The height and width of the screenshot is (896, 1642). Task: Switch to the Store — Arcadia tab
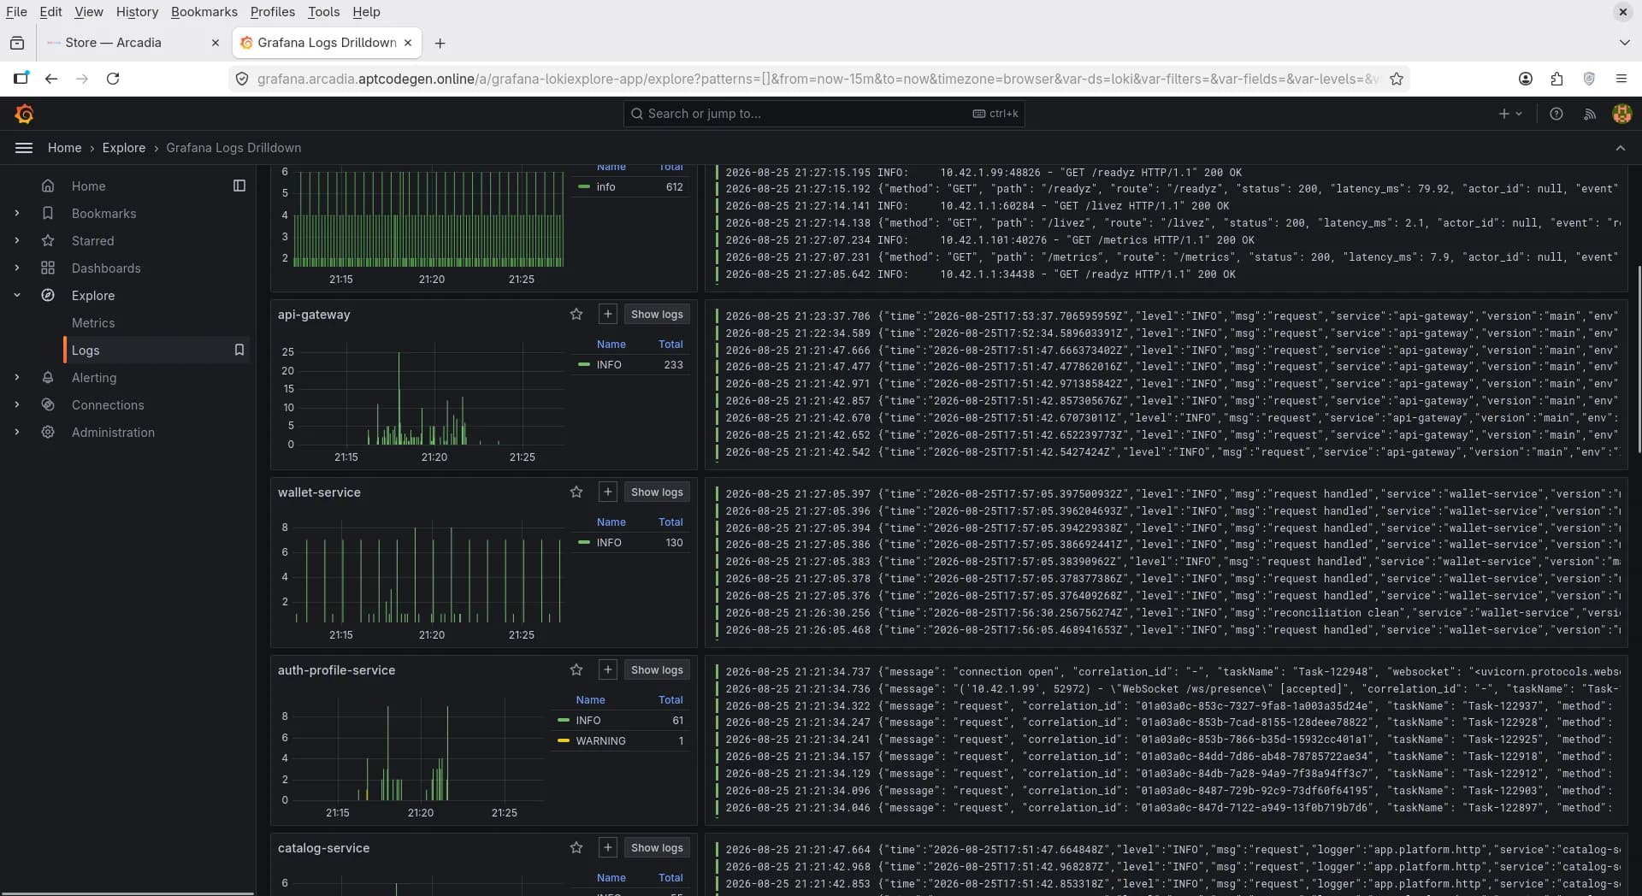click(x=133, y=43)
